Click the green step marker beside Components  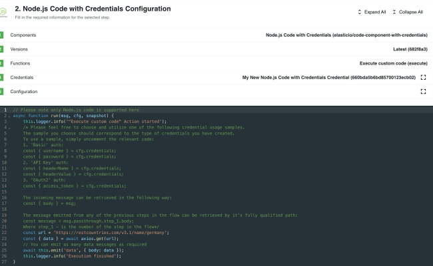pos(1,35)
